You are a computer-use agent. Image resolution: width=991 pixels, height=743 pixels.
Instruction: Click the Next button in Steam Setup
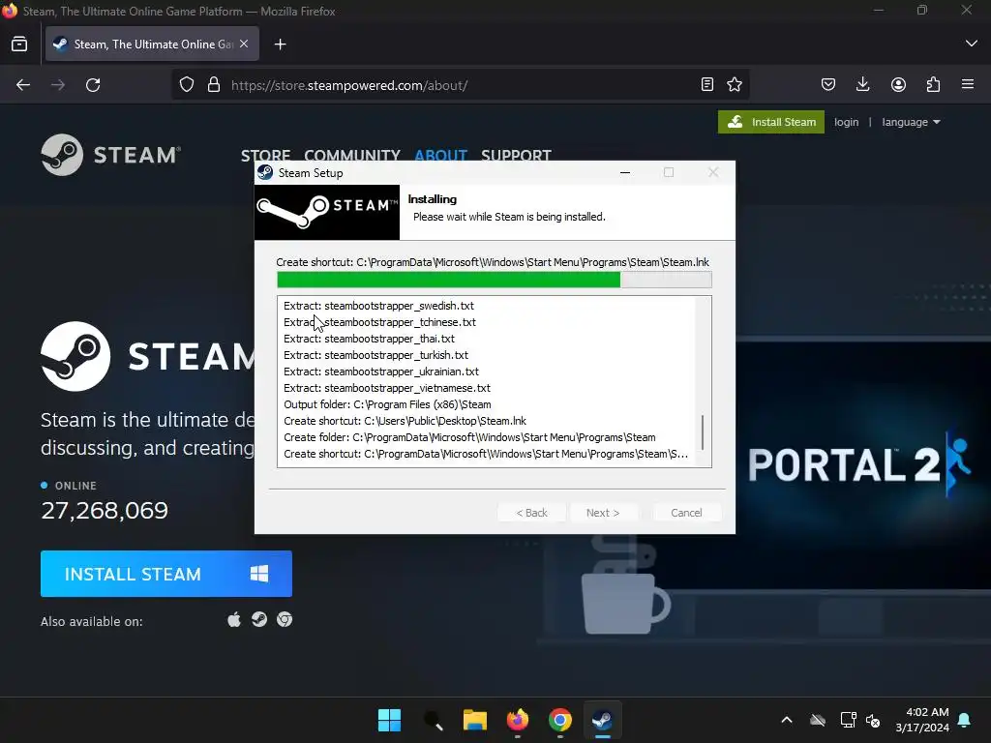click(603, 513)
